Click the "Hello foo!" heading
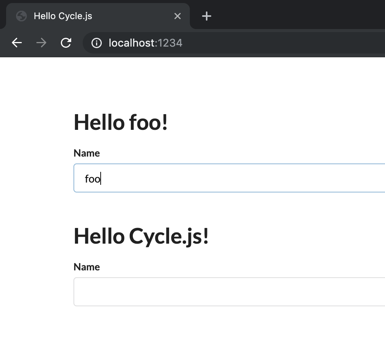Screen dimensions: 385x346 (x=121, y=122)
